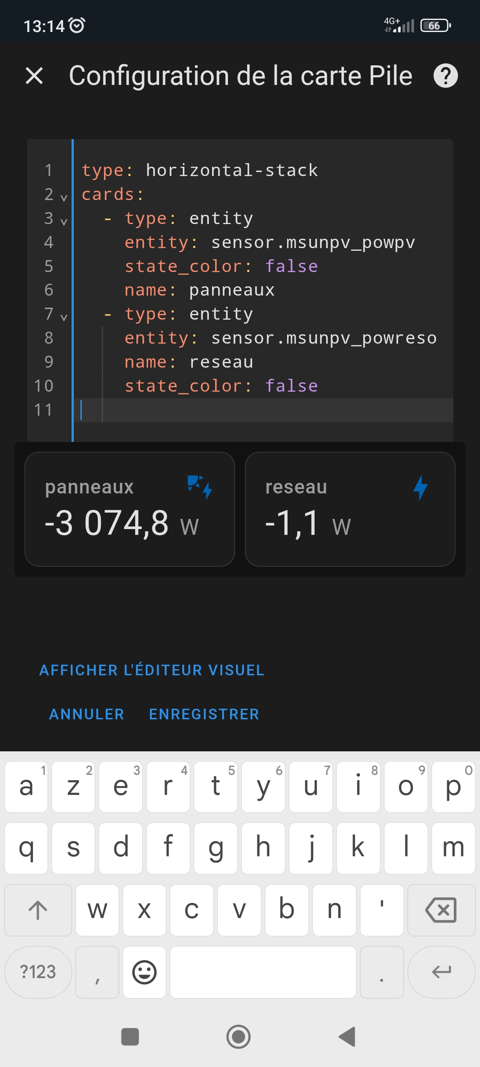Viewport: 480px width, 1067px height.
Task: Close the card configuration dialog
Action: [34, 76]
